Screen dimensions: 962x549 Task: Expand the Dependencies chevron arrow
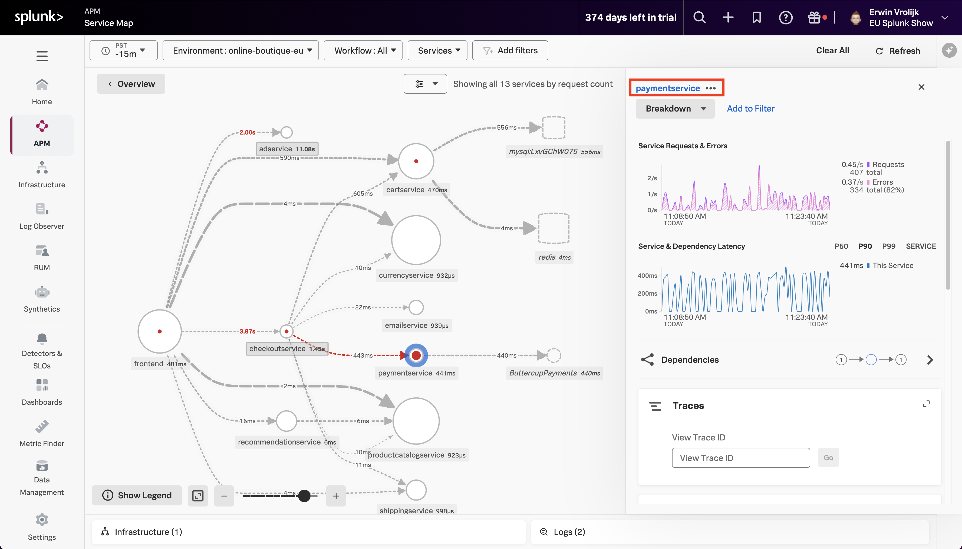[930, 360]
